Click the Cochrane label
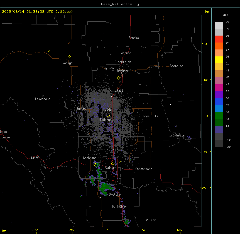 [90, 158]
